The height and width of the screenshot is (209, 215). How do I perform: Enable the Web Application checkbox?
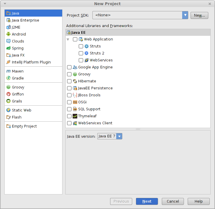75,39
